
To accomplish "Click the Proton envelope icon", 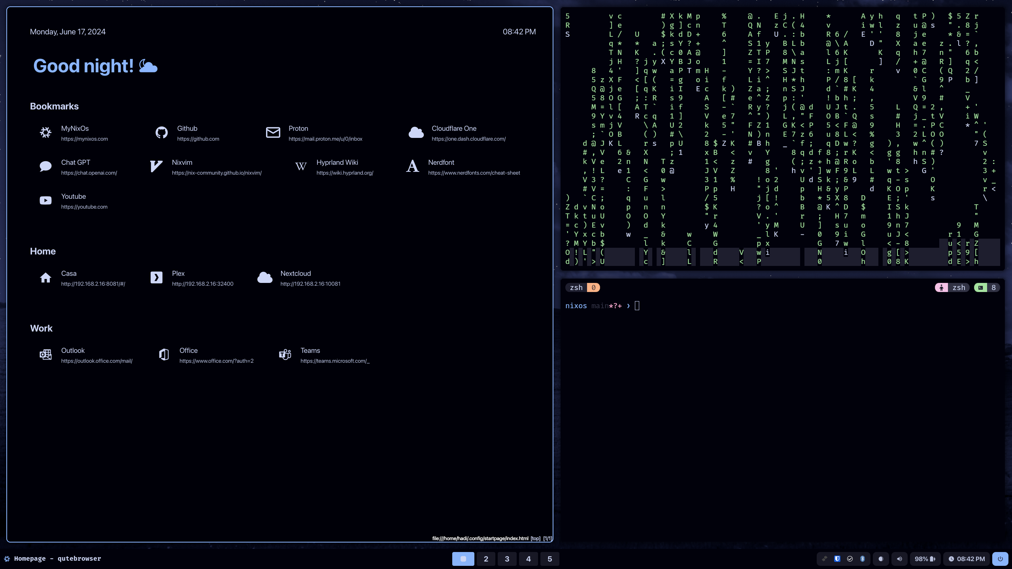I will (x=273, y=132).
